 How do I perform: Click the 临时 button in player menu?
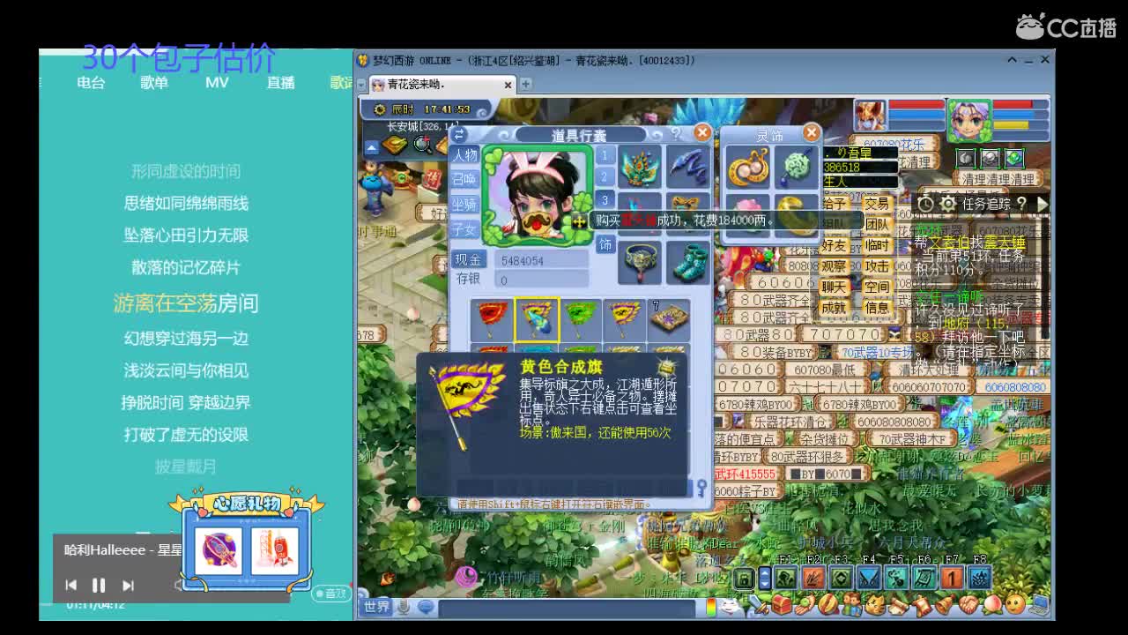tap(877, 245)
